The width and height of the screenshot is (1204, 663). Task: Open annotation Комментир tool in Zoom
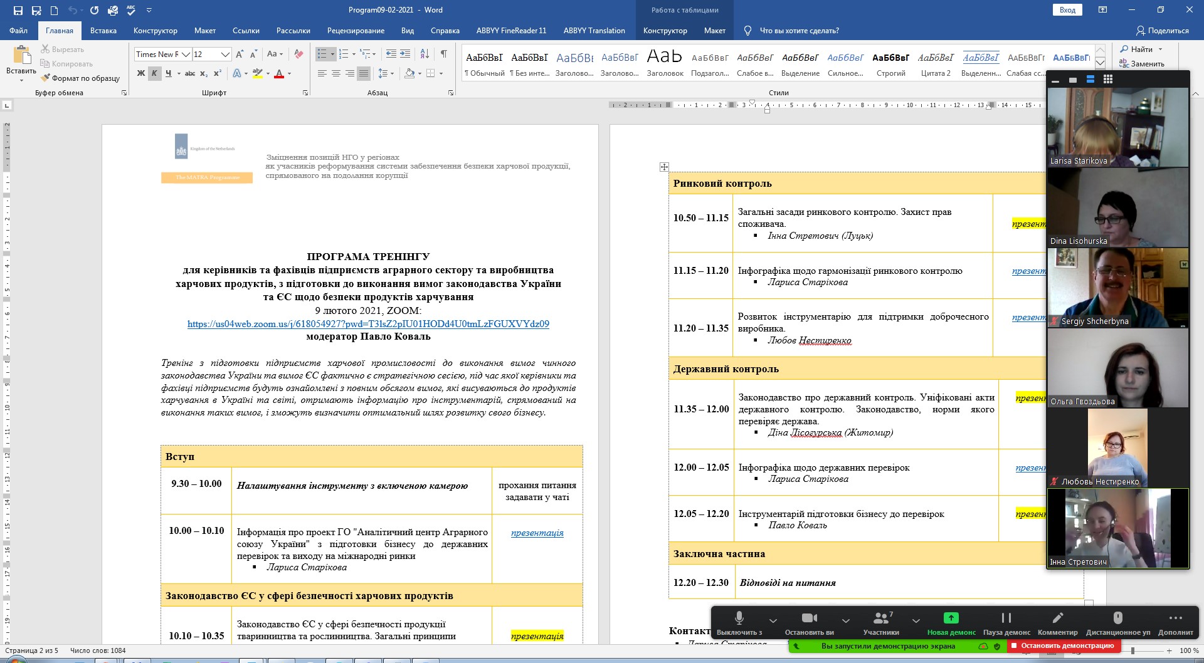click(1058, 622)
